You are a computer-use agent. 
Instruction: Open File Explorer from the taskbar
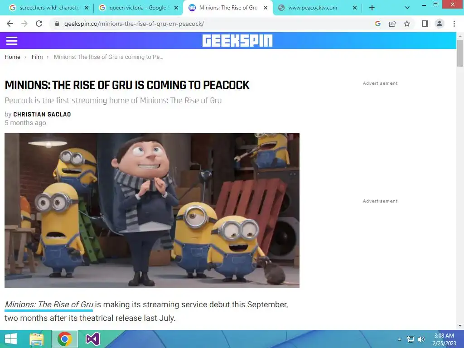click(37, 339)
